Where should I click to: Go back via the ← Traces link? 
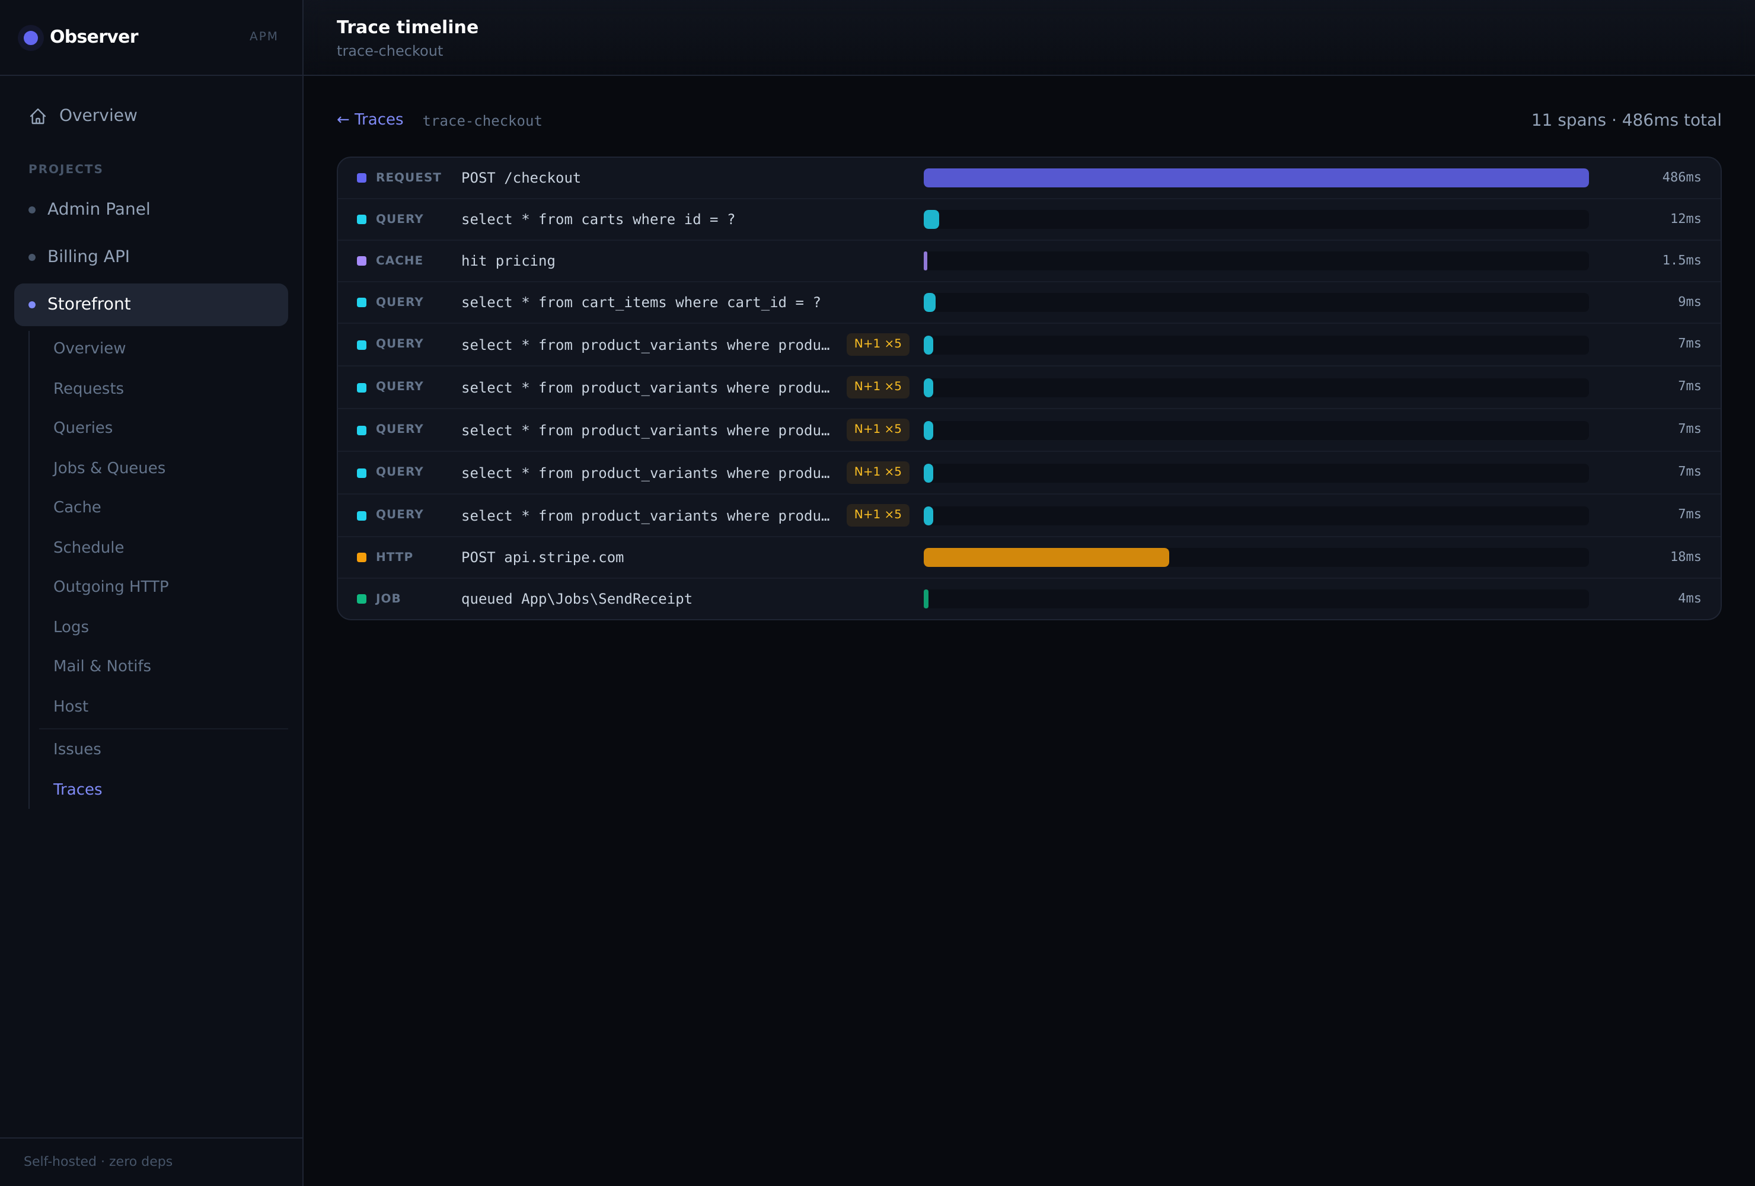(370, 119)
